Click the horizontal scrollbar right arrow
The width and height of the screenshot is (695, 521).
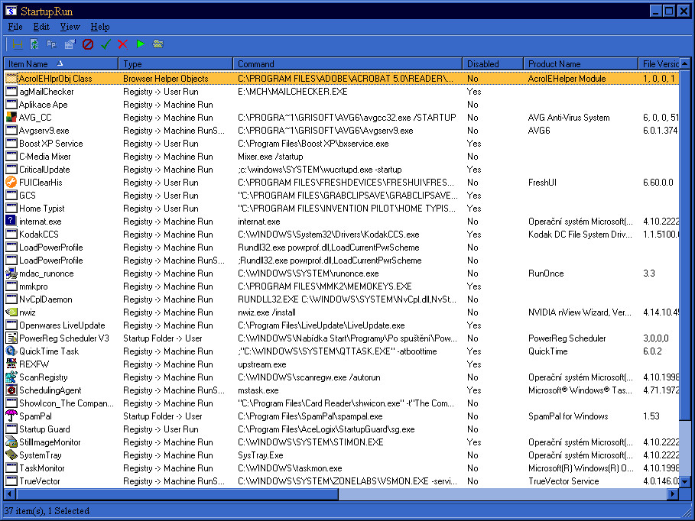pyautogui.click(x=674, y=493)
